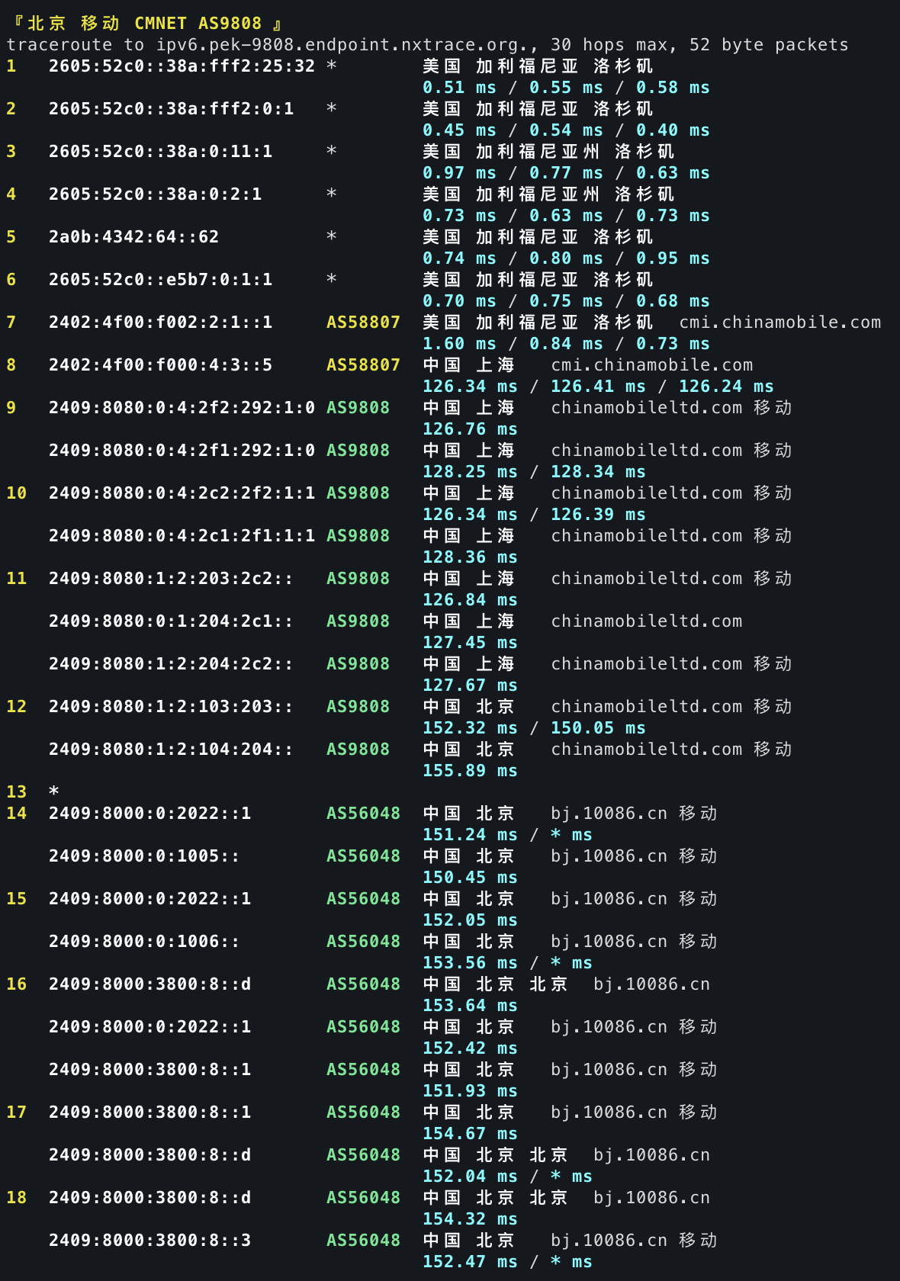The height and width of the screenshot is (1281, 900).
Task: Click the latency value 153.64 ms
Action: click(x=470, y=1006)
